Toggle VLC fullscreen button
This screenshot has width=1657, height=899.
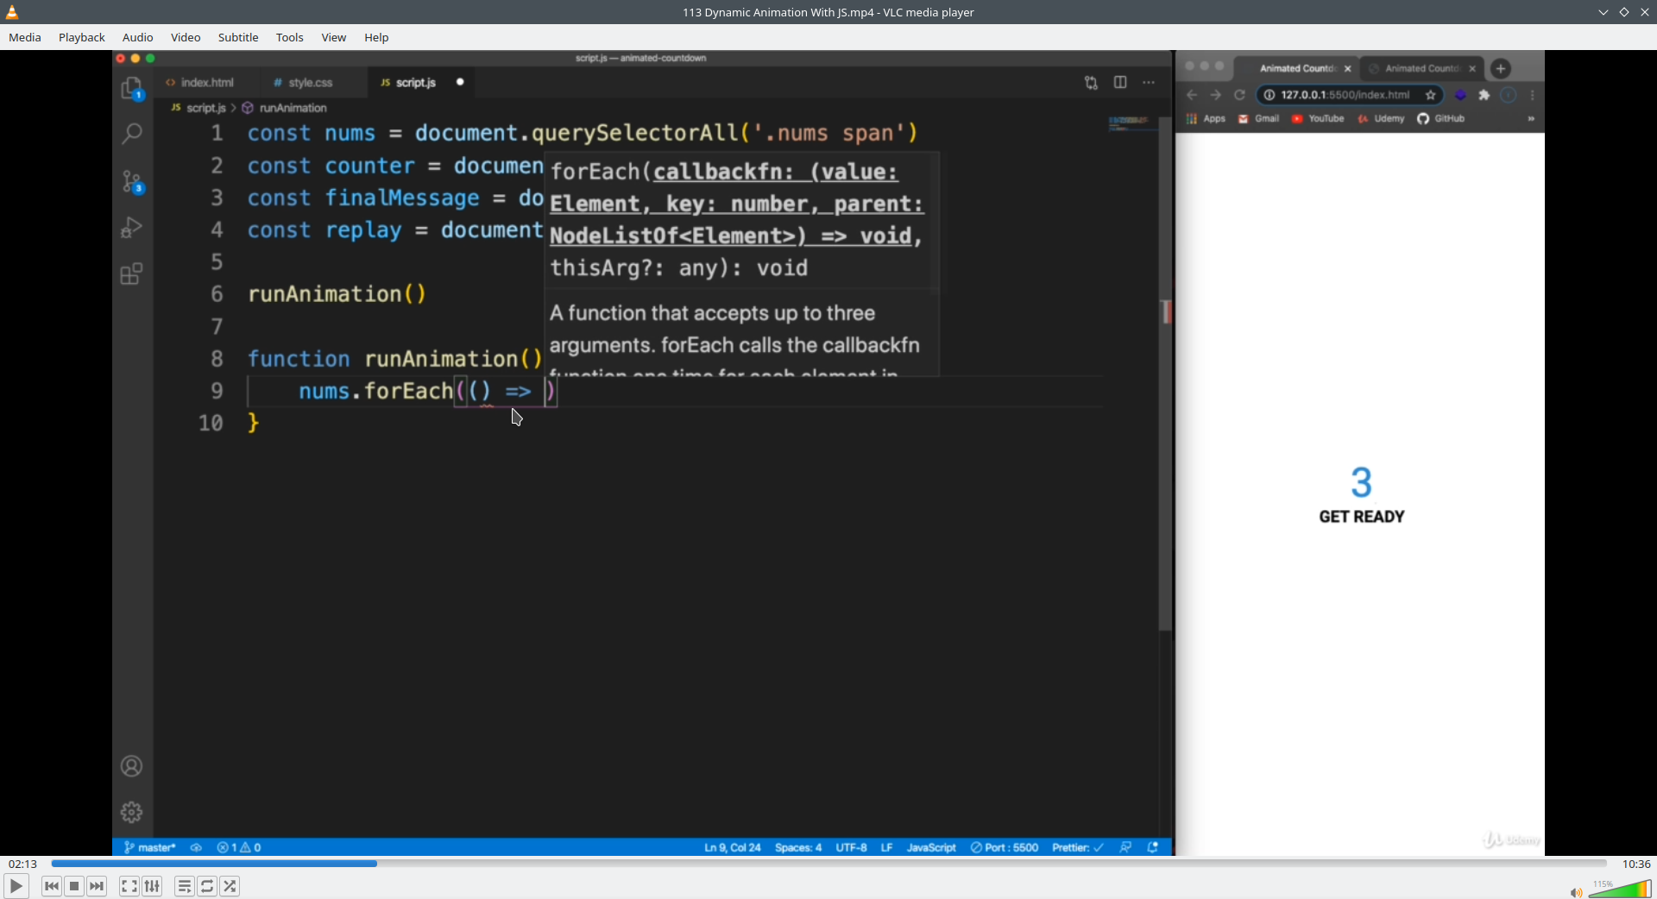pos(129,886)
